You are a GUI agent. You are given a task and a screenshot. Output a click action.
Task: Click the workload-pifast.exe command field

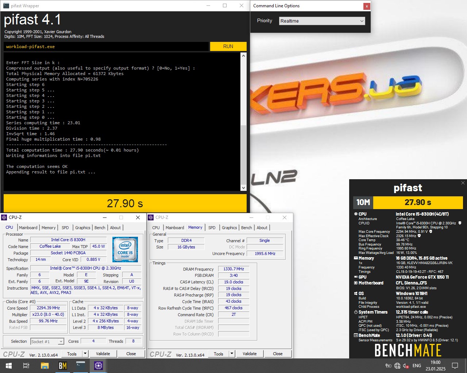[x=106, y=47]
